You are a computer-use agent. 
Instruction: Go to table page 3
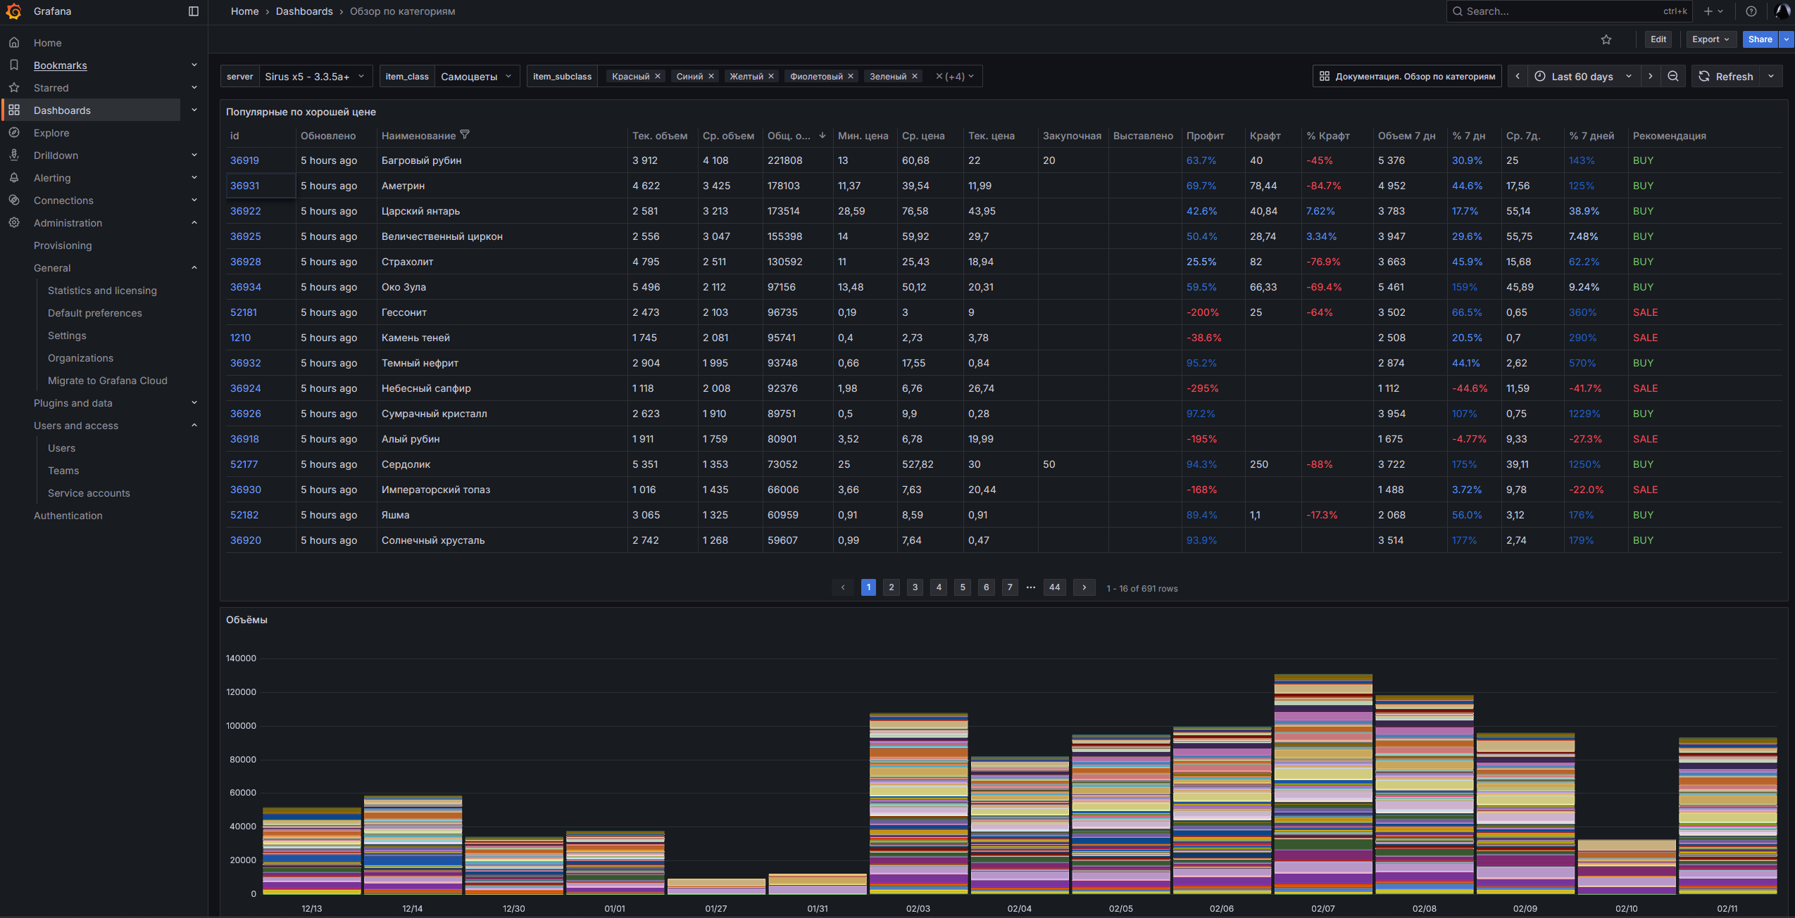pos(915,587)
